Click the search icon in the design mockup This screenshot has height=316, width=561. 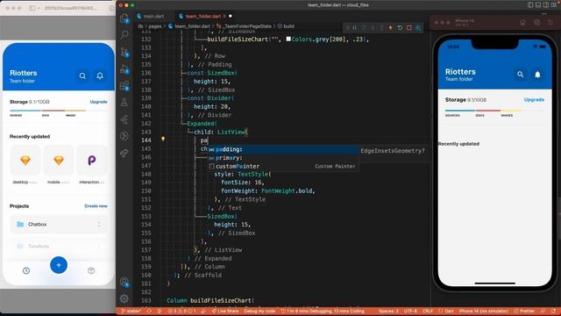(82, 76)
